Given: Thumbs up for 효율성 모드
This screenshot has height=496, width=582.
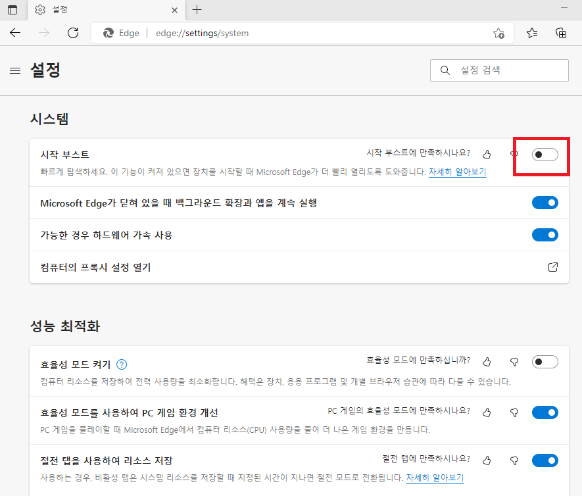Looking at the screenshot, I should [x=487, y=362].
